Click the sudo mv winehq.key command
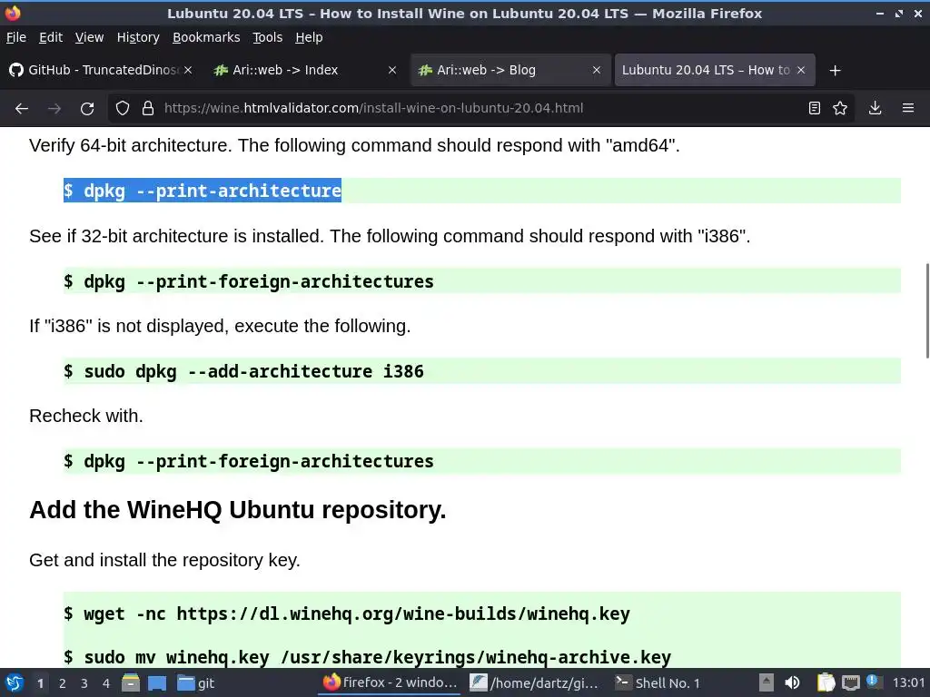This screenshot has width=930, height=697. (x=367, y=657)
